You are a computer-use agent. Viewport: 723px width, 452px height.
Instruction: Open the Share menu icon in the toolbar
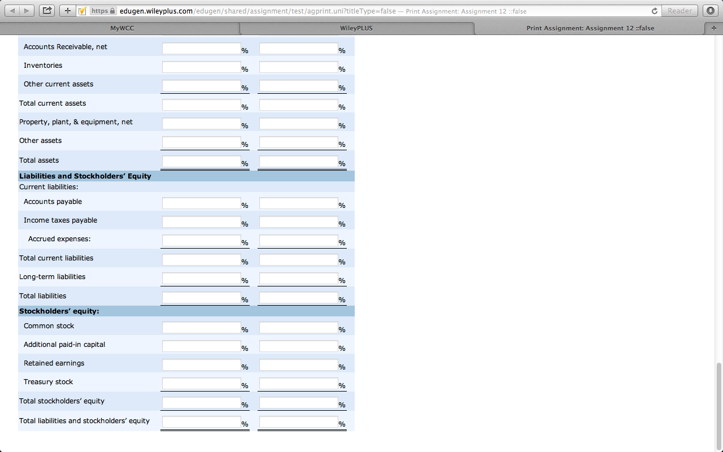47,11
